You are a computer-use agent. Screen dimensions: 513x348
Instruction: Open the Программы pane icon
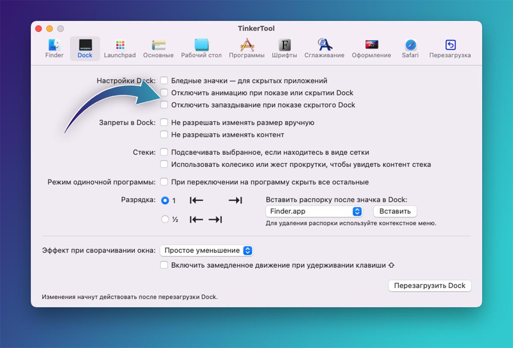(x=247, y=45)
